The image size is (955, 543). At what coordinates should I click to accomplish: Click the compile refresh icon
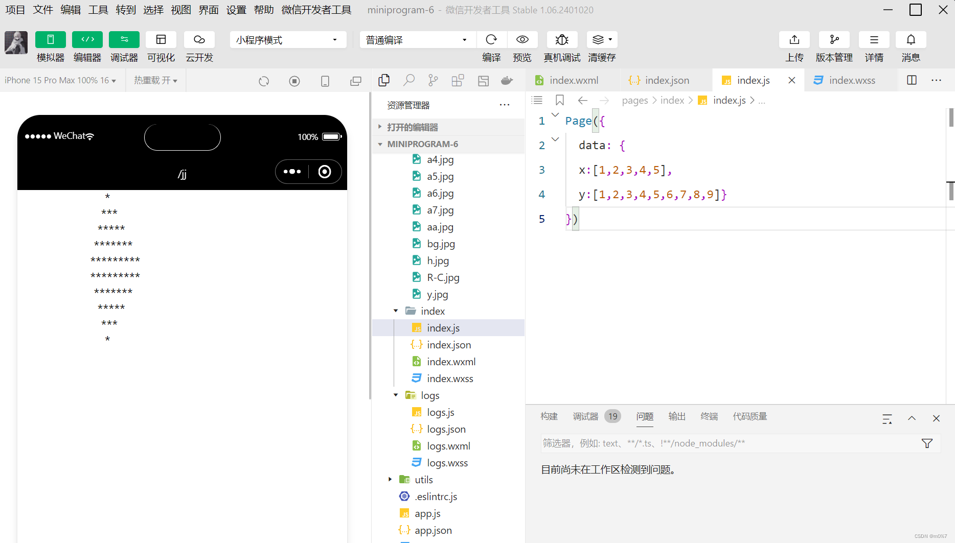coord(491,40)
